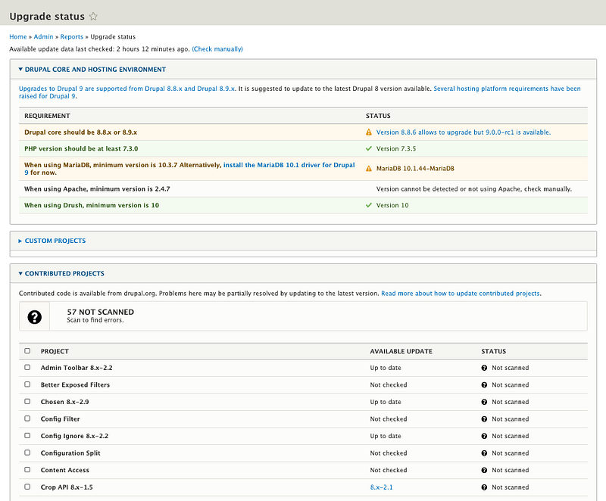Click Not scanned icon for Content Access row
The image size is (606, 501).
pos(484,470)
